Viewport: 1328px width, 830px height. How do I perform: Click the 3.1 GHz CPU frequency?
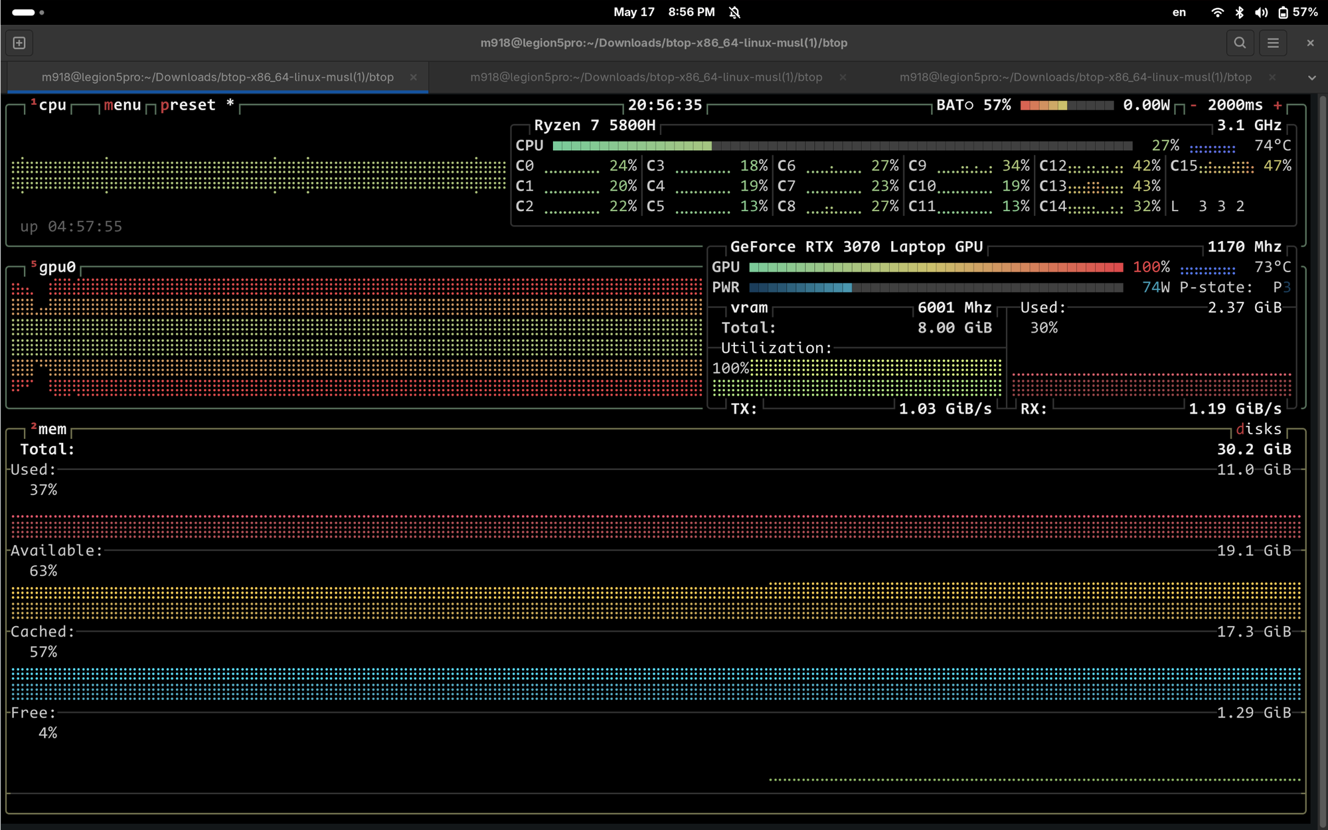tap(1249, 125)
